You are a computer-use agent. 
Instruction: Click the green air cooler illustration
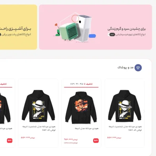pos(68,31)
